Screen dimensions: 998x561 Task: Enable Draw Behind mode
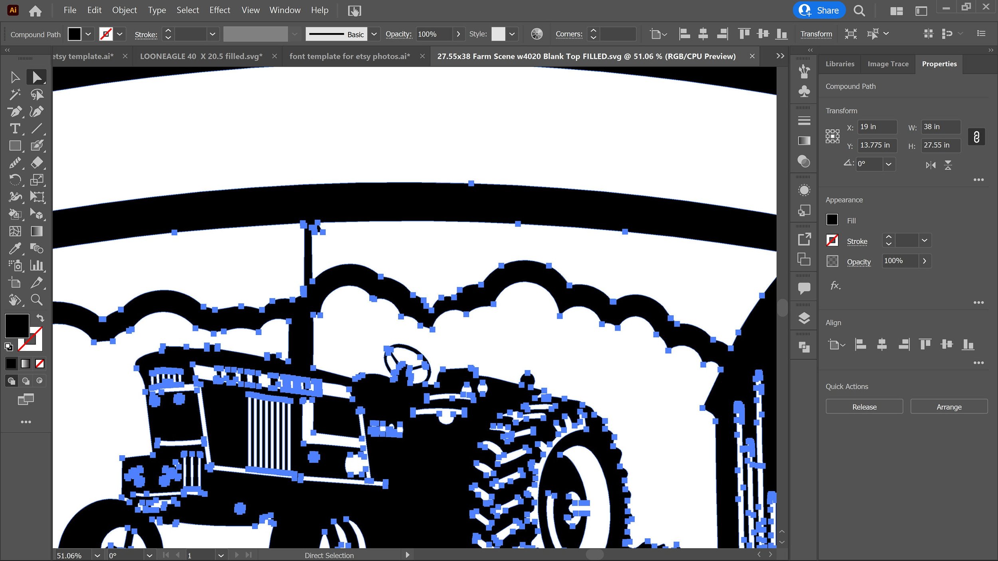26,381
